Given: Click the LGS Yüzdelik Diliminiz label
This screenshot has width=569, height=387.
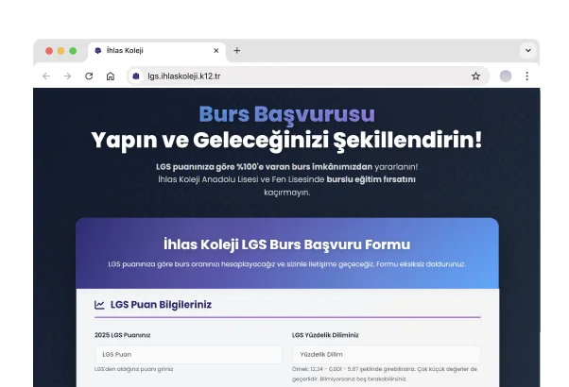Looking at the screenshot, I should (x=325, y=335).
